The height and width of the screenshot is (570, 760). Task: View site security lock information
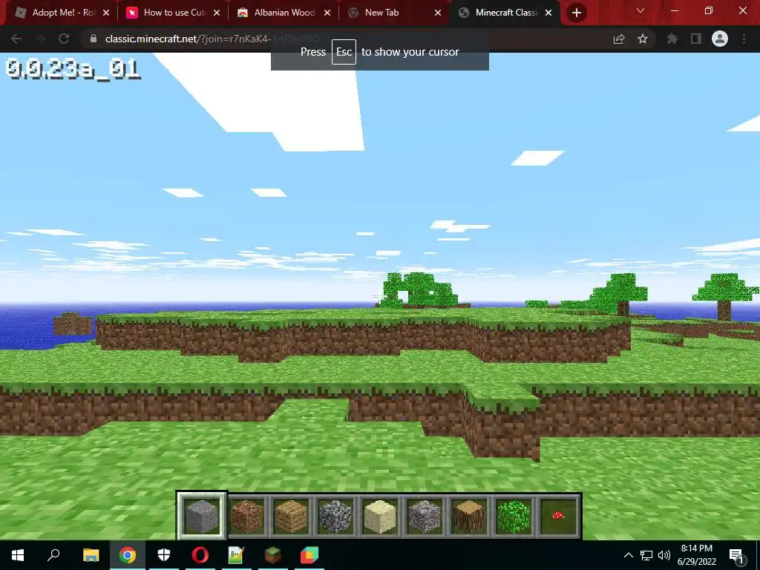(x=94, y=39)
